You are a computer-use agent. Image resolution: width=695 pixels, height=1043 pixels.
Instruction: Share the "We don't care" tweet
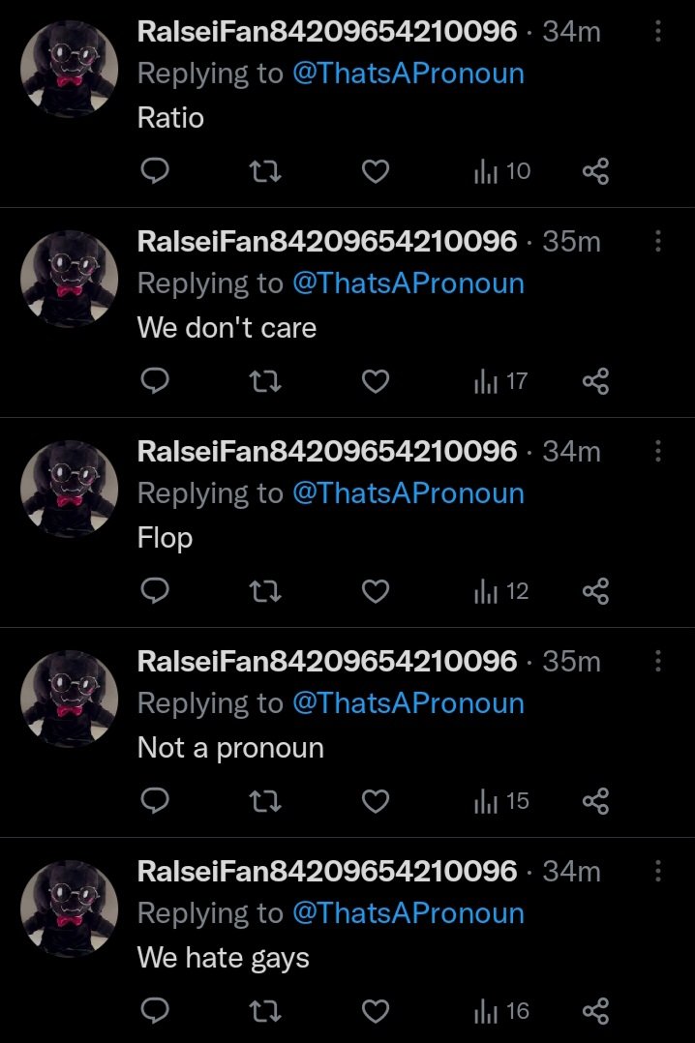(596, 381)
